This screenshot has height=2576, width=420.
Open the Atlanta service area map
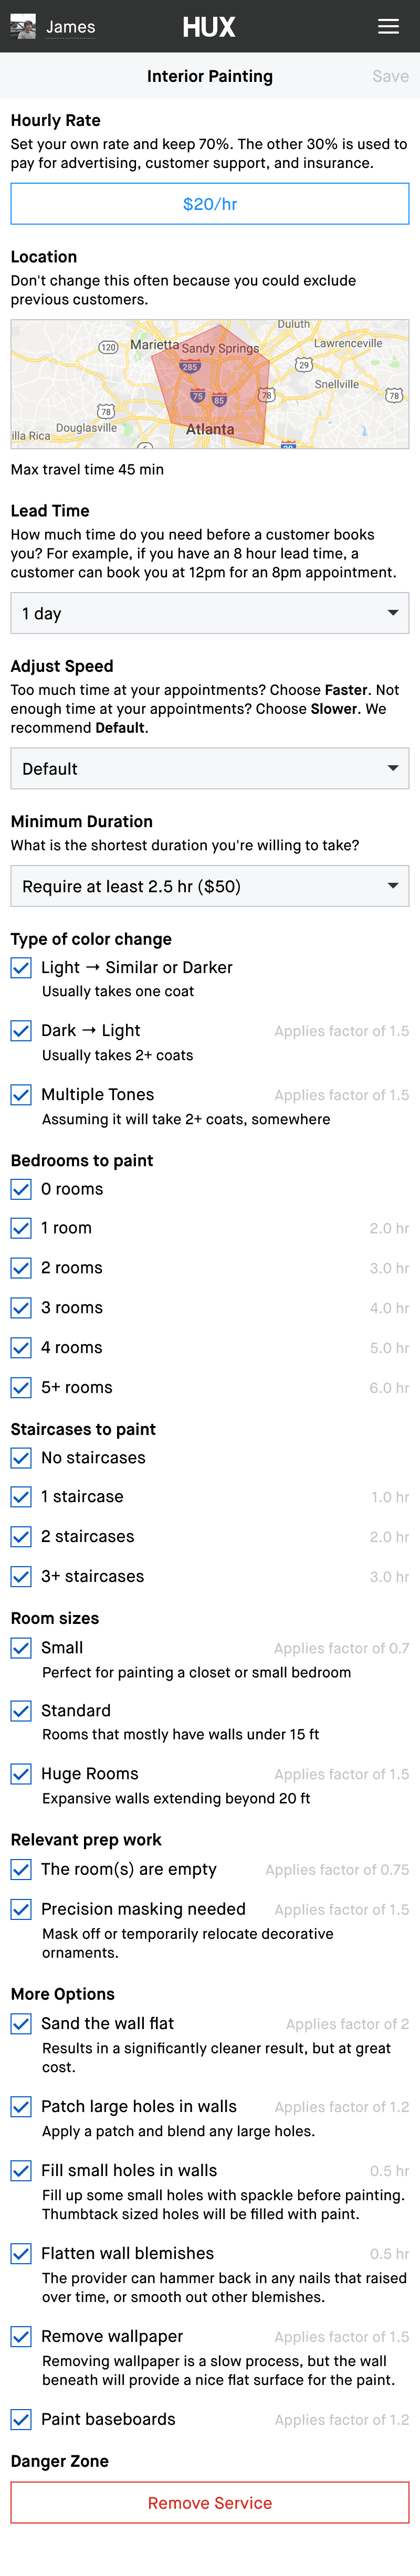(210, 384)
